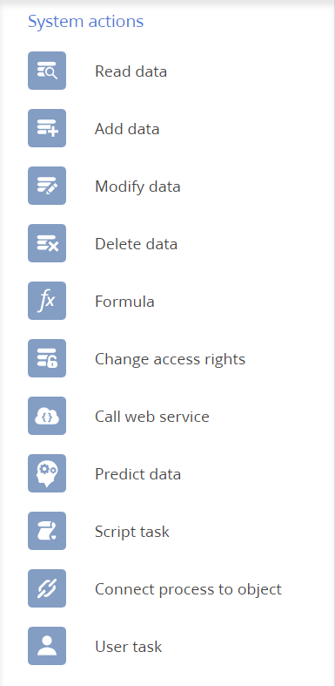Click the Predict data head-with-gears icon

(x=47, y=473)
